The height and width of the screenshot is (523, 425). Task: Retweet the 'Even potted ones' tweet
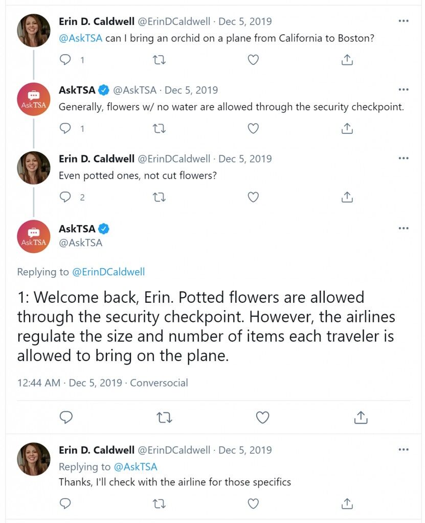pos(159,198)
